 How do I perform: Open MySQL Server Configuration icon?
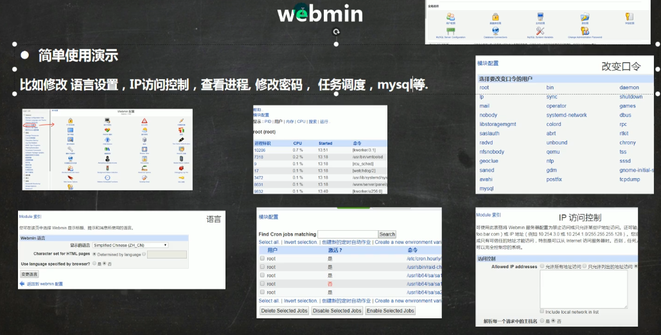tap(451, 31)
